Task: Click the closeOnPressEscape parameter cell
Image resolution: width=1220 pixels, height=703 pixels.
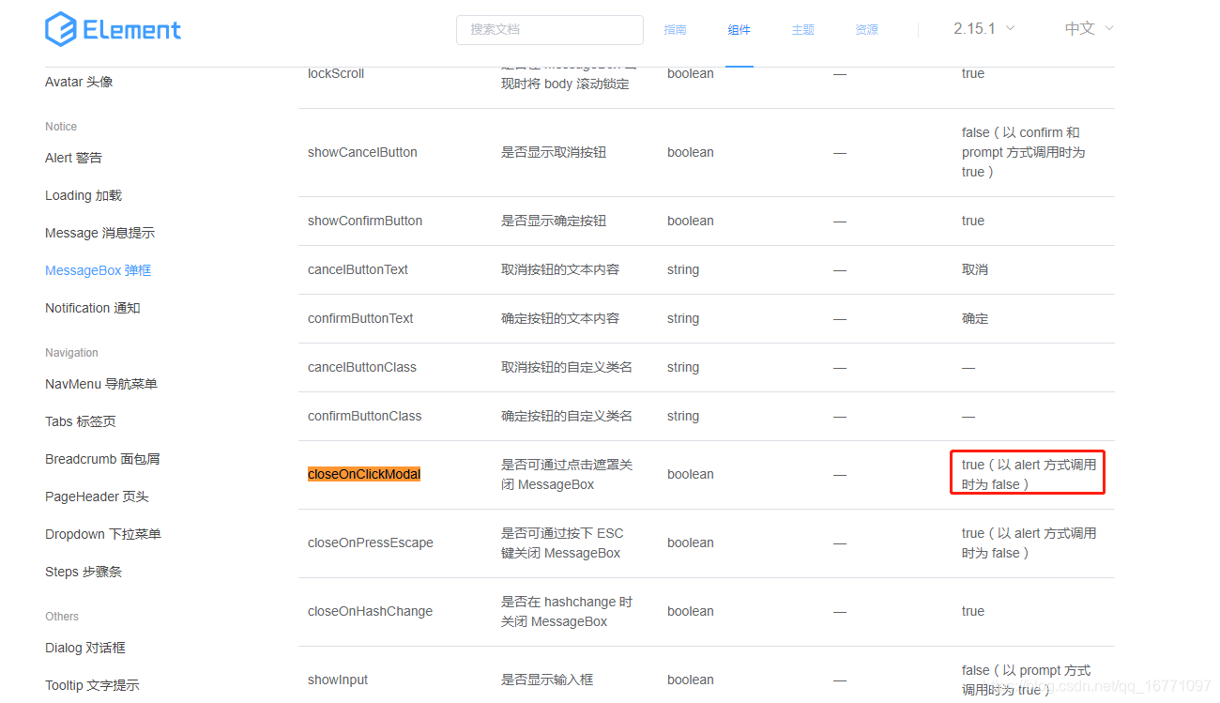Action: (371, 543)
